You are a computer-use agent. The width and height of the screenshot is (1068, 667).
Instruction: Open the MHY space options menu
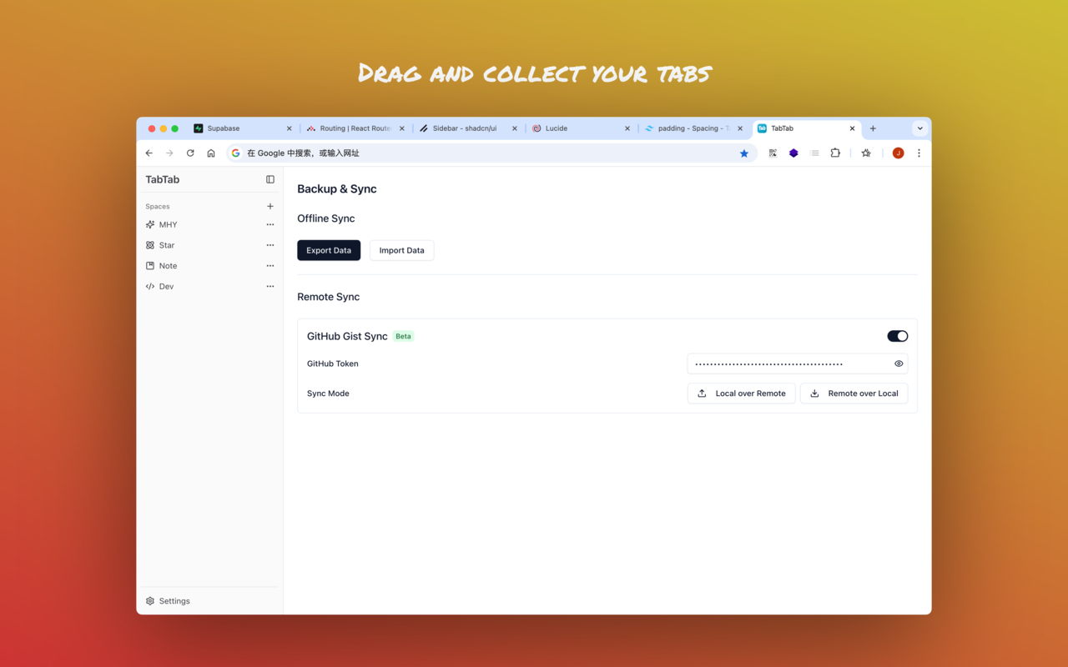tap(270, 224)
